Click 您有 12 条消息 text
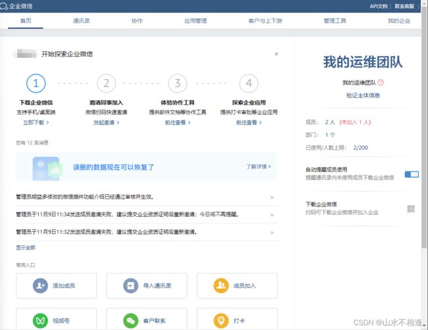 click(x=32, y=143)
